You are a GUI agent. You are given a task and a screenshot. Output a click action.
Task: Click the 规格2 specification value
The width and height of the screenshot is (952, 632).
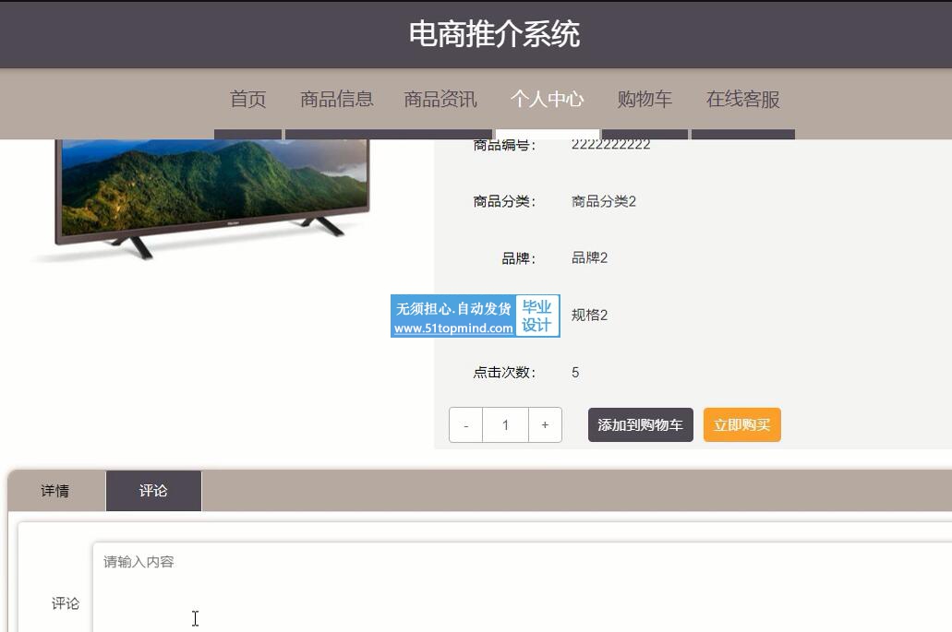click(589, 315)
